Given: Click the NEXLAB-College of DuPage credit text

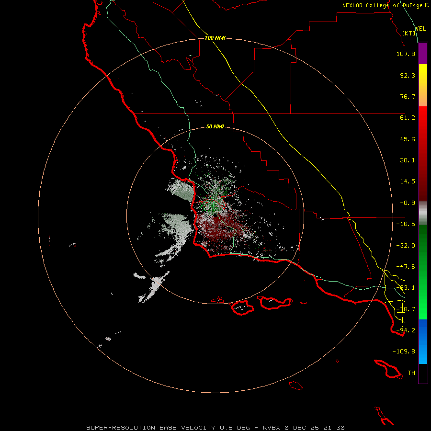Looking at the screenshot, I should pyautogui.click(x=385, y=5).
